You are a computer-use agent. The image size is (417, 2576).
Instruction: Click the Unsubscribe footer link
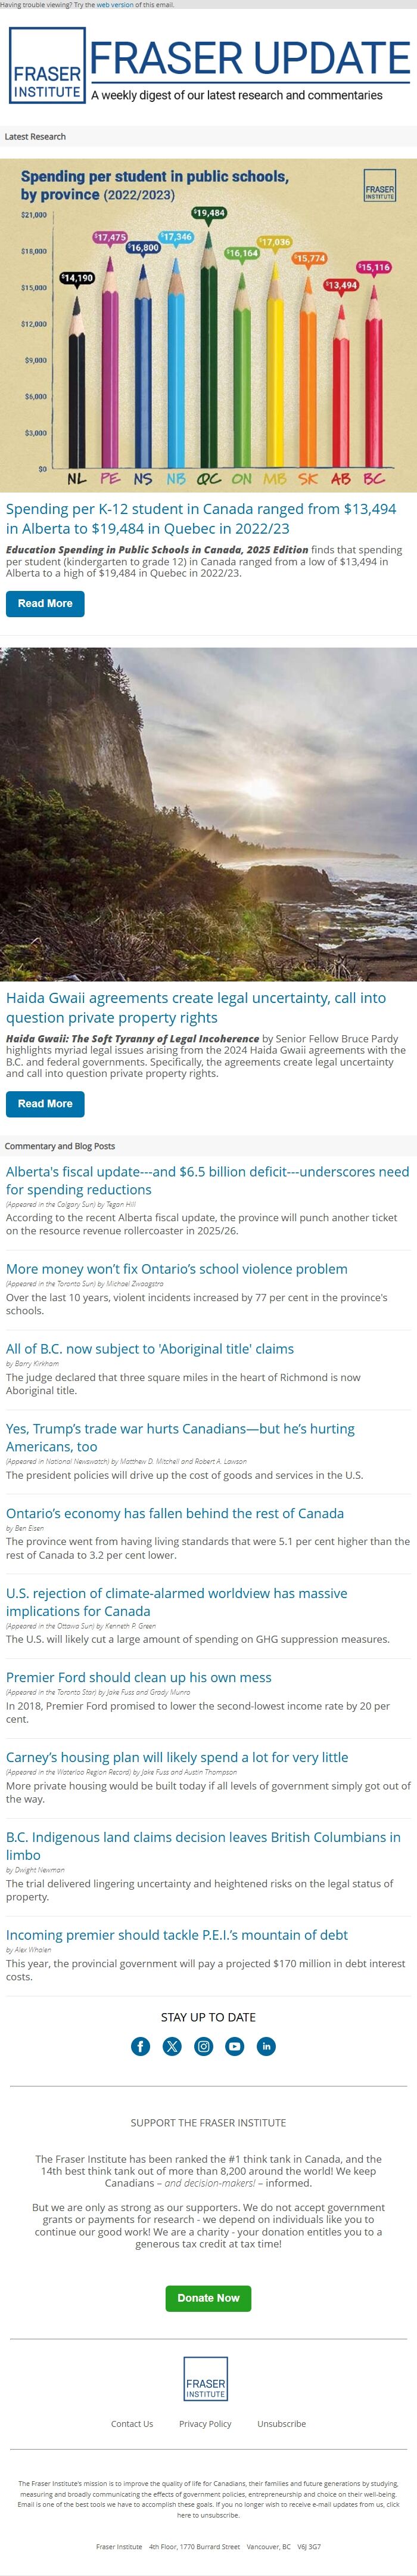(281, 2423)
